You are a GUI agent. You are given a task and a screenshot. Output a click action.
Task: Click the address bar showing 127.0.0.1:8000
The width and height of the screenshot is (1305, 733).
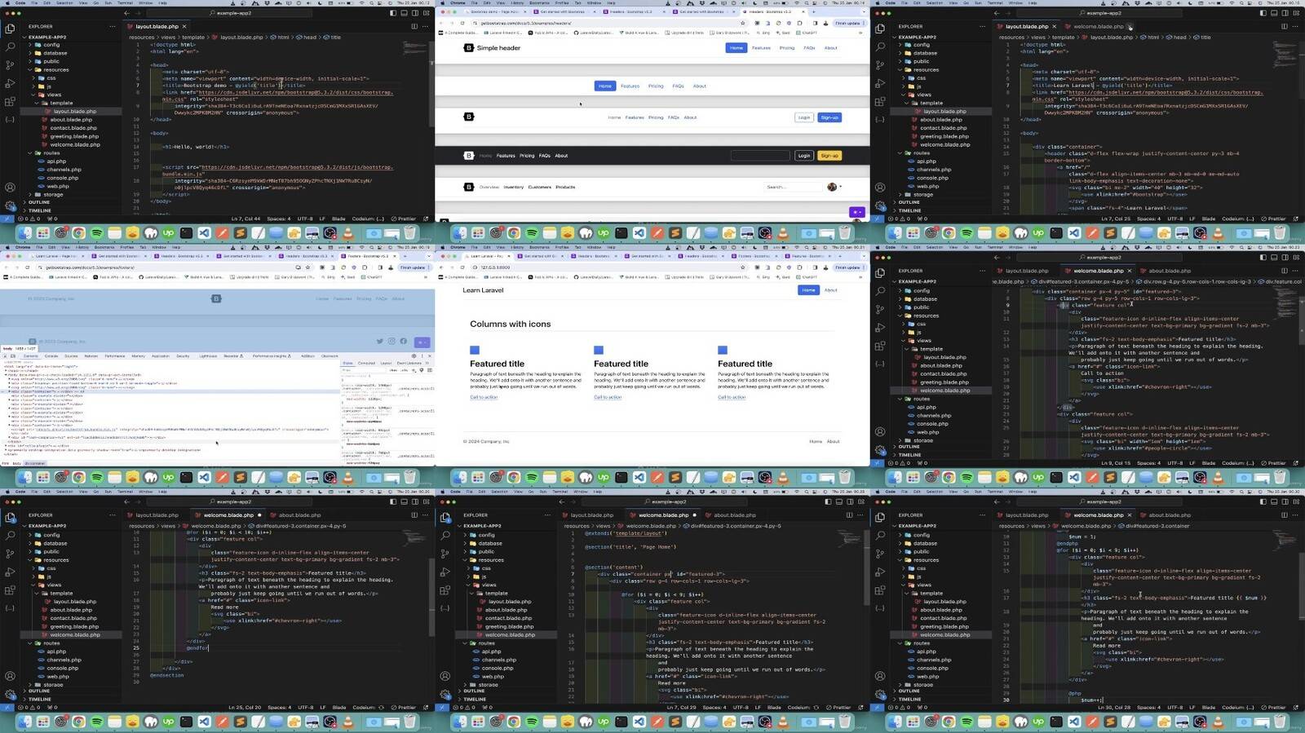(608, 267)
